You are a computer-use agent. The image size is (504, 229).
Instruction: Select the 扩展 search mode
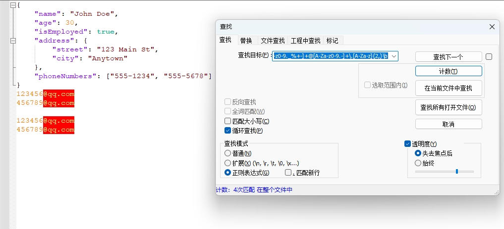(x=227, y=163)
